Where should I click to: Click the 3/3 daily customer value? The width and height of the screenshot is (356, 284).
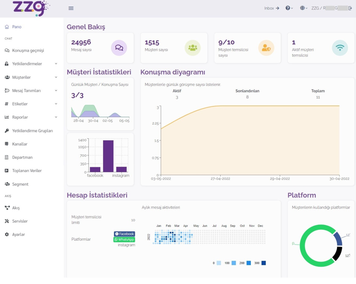pos(78,96)
